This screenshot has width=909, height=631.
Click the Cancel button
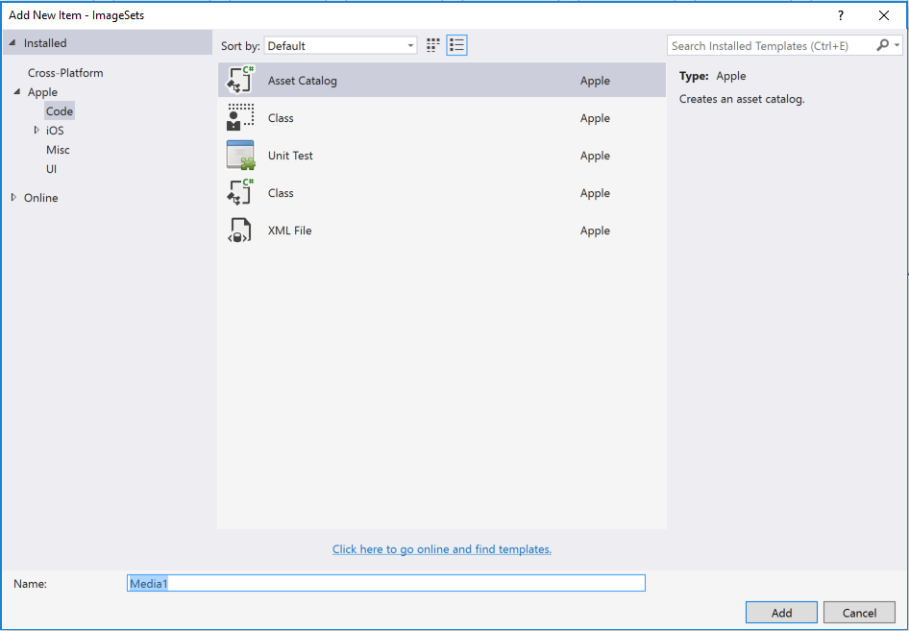(859, 612)
